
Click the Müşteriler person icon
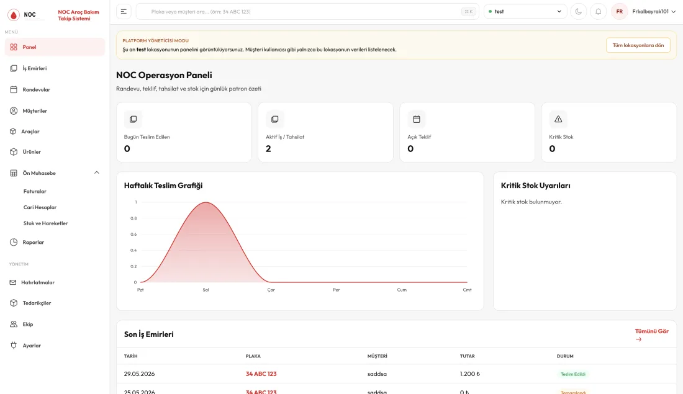[x=14, y=111]
